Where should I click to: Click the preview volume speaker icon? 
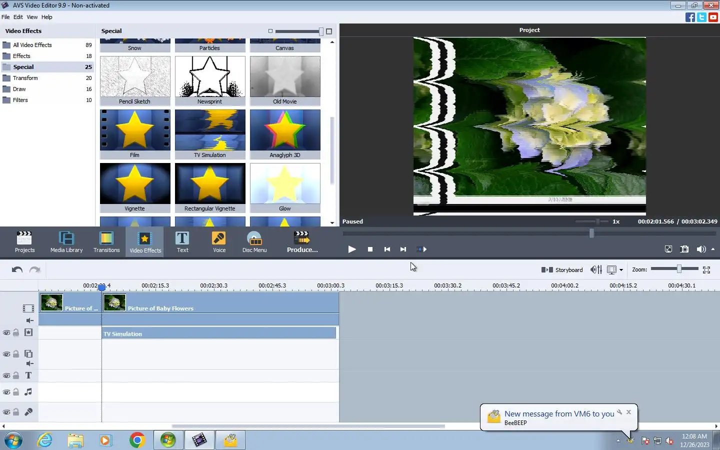tap(701, 249)
